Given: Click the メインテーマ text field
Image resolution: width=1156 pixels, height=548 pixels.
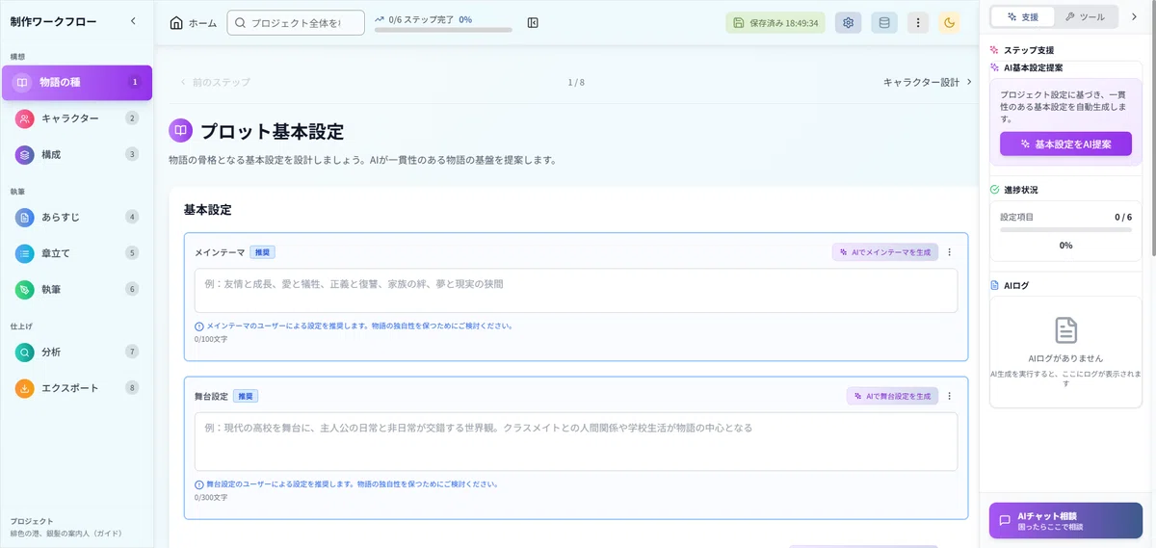Looking at the screenshot, I should point(576,290).
